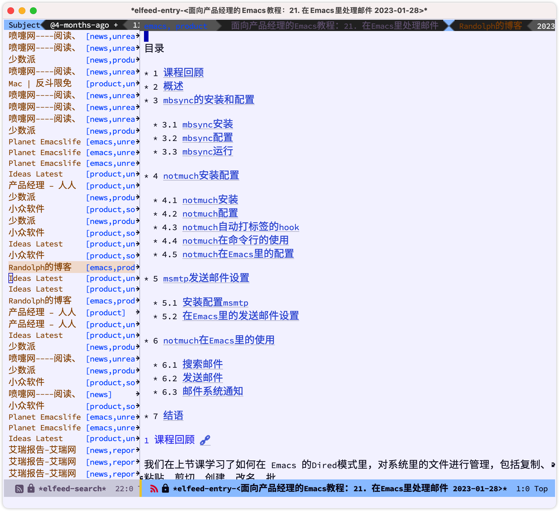The image size is (559, 511).
Task: Click the lock icon in elfeed-search modeline
Action: [31, 488]
